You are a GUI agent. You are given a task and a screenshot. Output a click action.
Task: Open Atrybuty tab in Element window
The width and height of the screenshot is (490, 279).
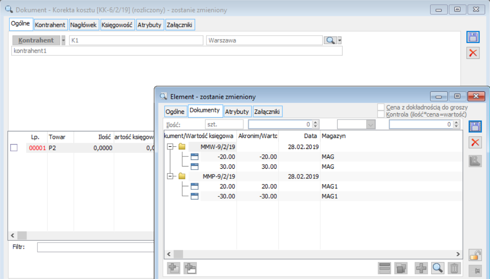point(237,112)
